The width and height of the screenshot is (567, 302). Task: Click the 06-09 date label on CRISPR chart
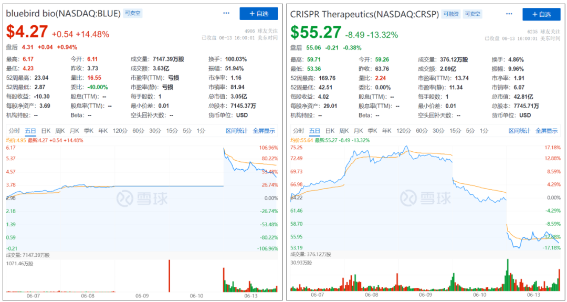(x=426, y=296)
